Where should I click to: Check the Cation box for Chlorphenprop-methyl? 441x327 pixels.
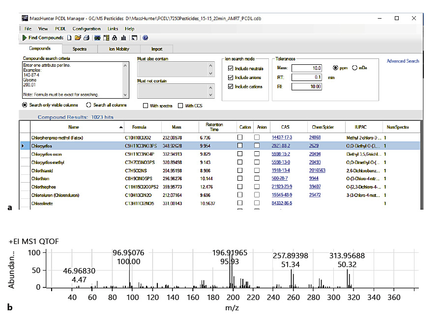(240, 137)
